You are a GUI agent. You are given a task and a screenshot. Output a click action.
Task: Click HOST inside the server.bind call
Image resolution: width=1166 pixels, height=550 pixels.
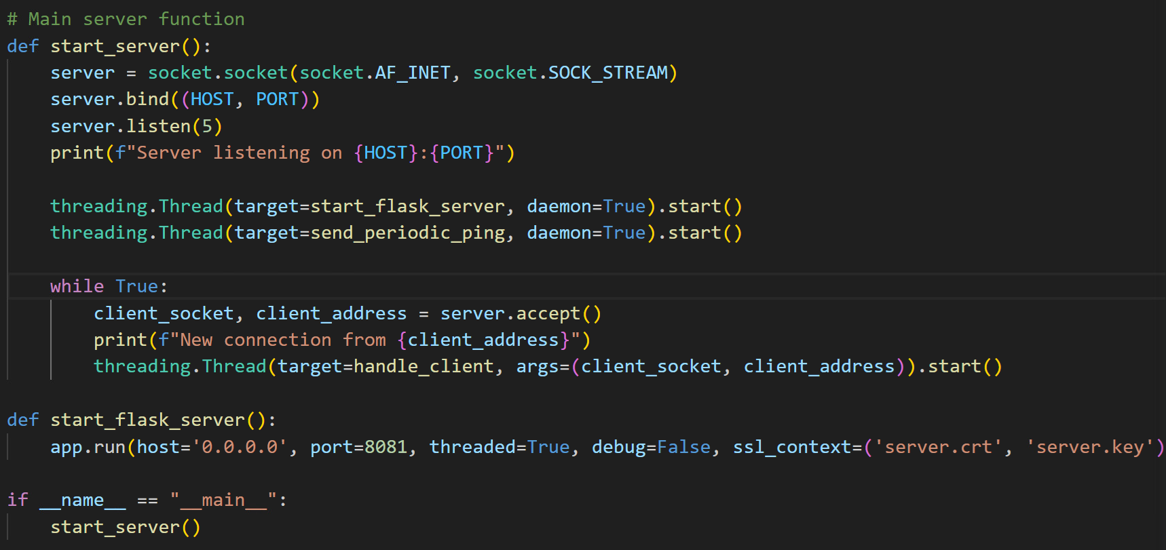click(x=212, y=100)
